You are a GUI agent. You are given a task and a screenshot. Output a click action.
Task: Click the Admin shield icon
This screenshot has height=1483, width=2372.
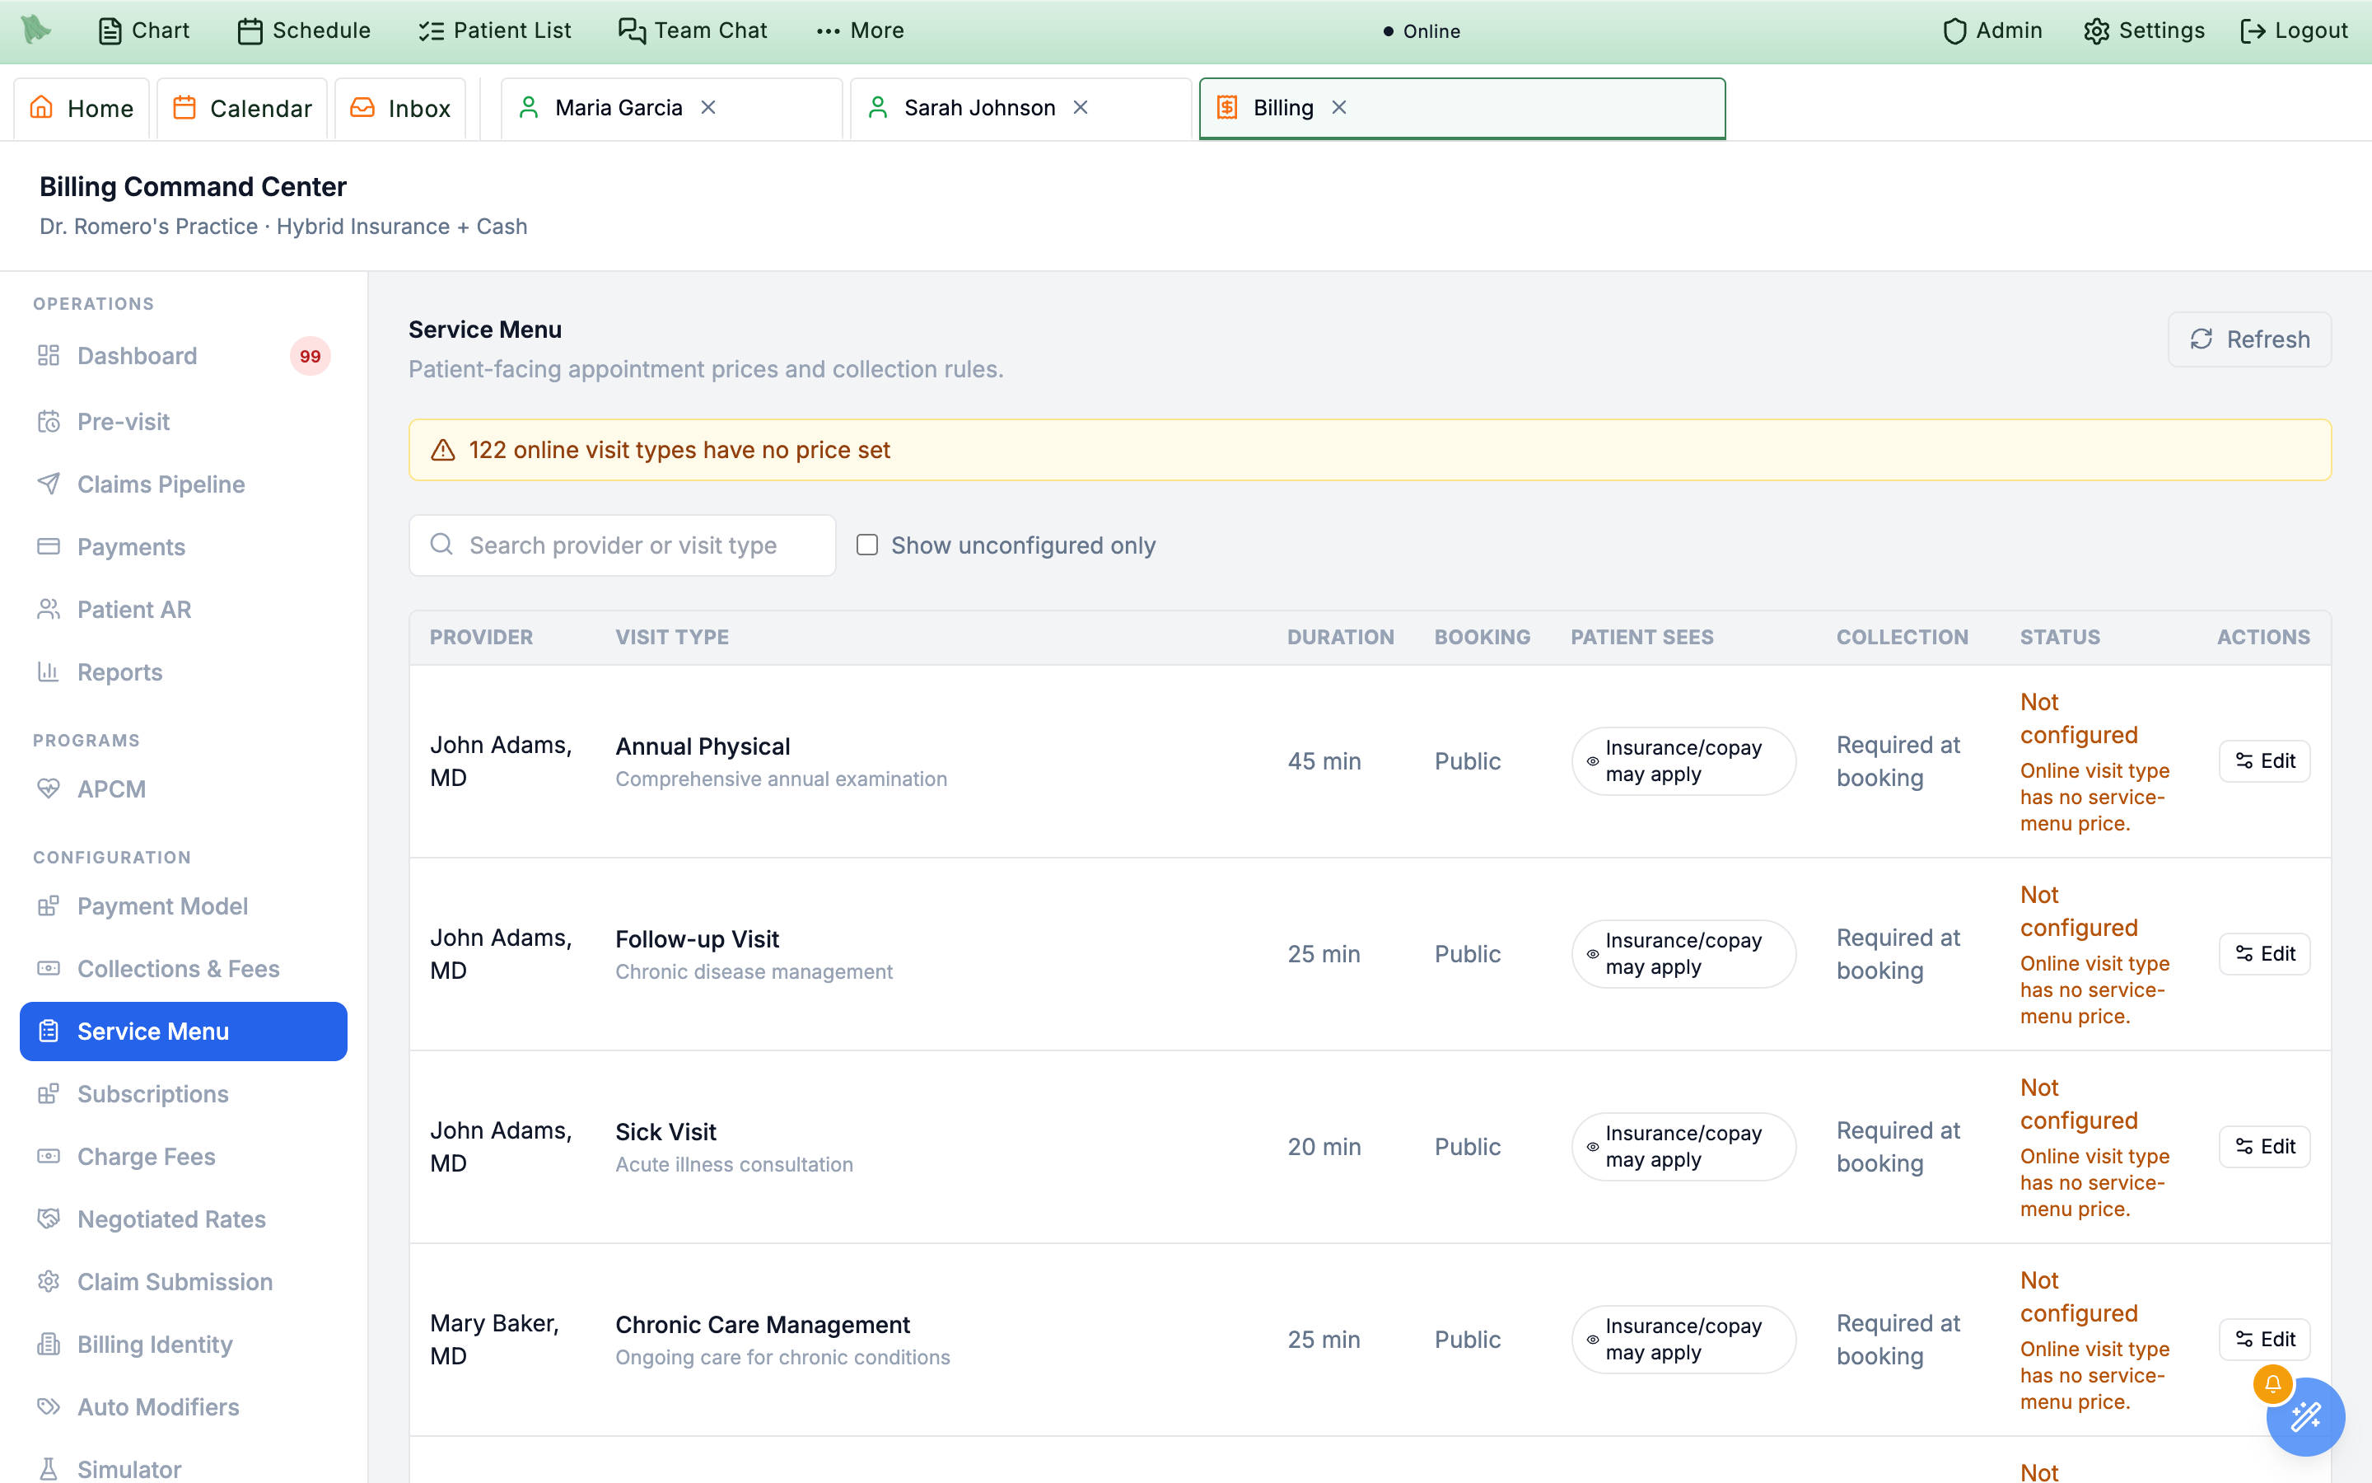(x=1954, y=30)
